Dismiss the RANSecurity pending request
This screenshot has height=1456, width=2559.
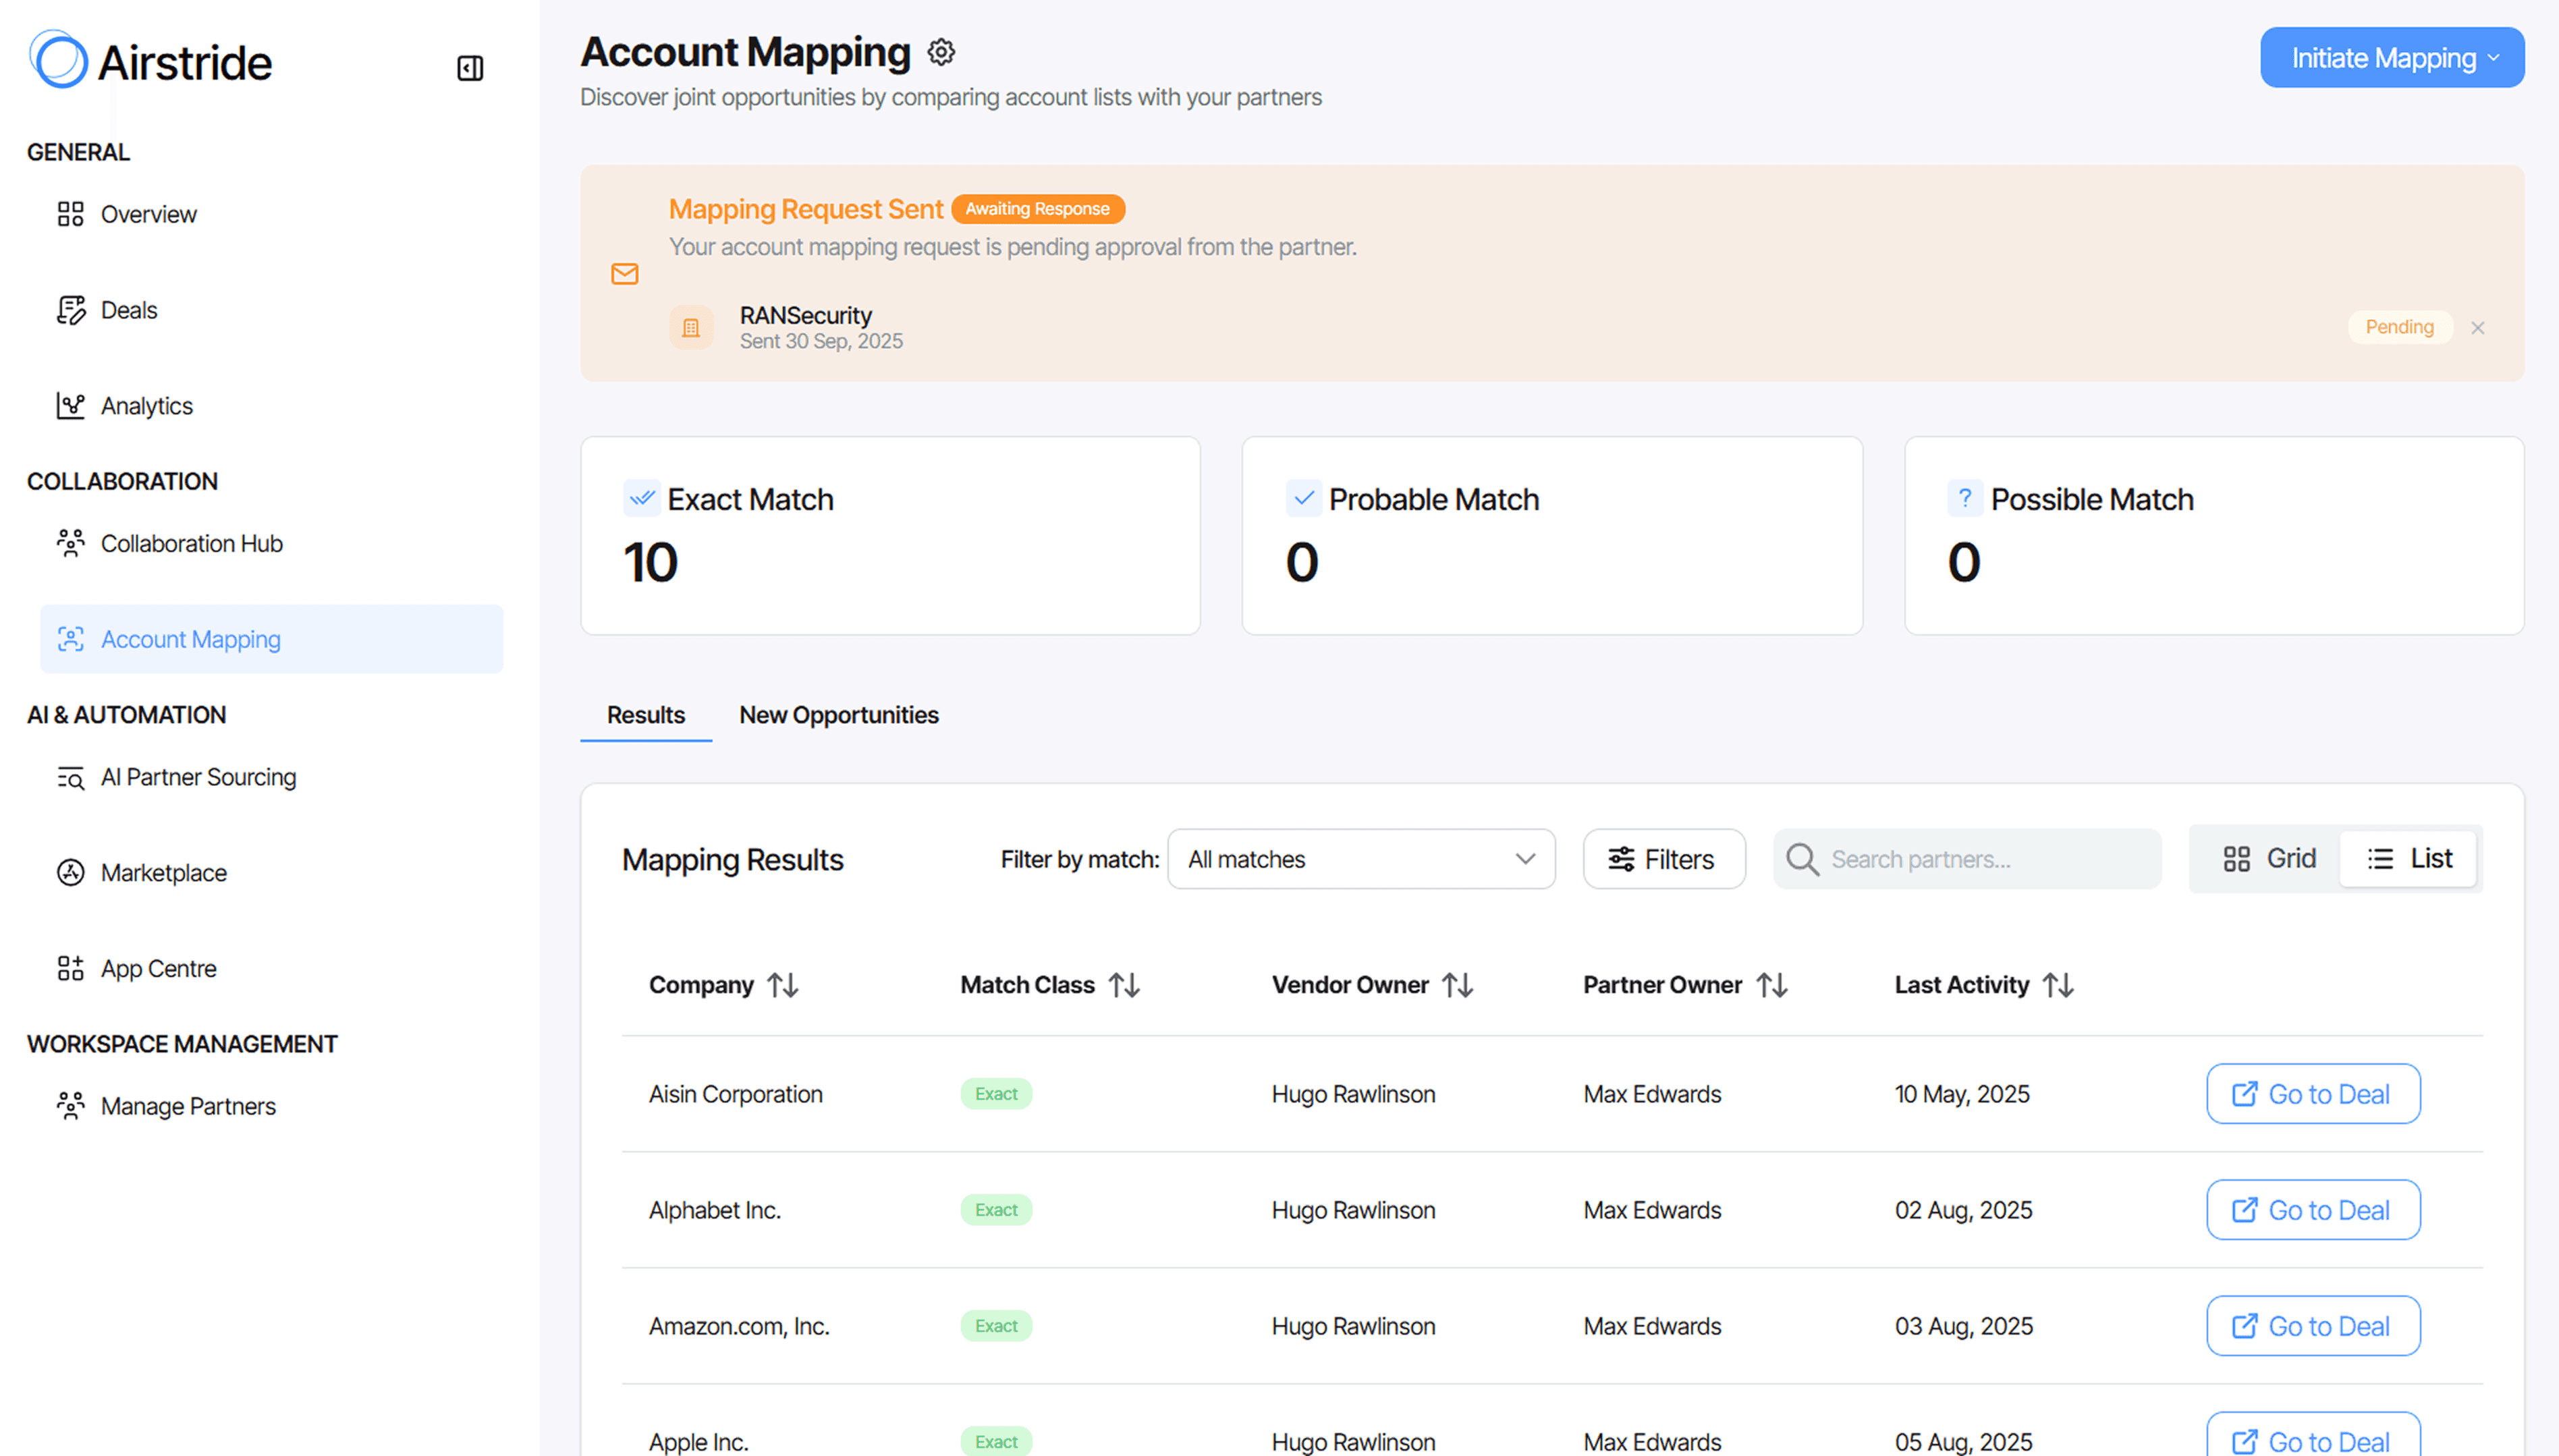pos(2477,328)
